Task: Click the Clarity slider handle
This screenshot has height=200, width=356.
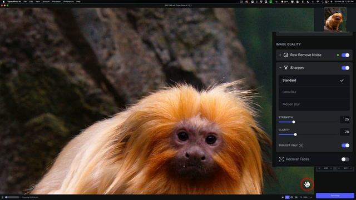Action: pyautogui.click(x=295, y=134)
